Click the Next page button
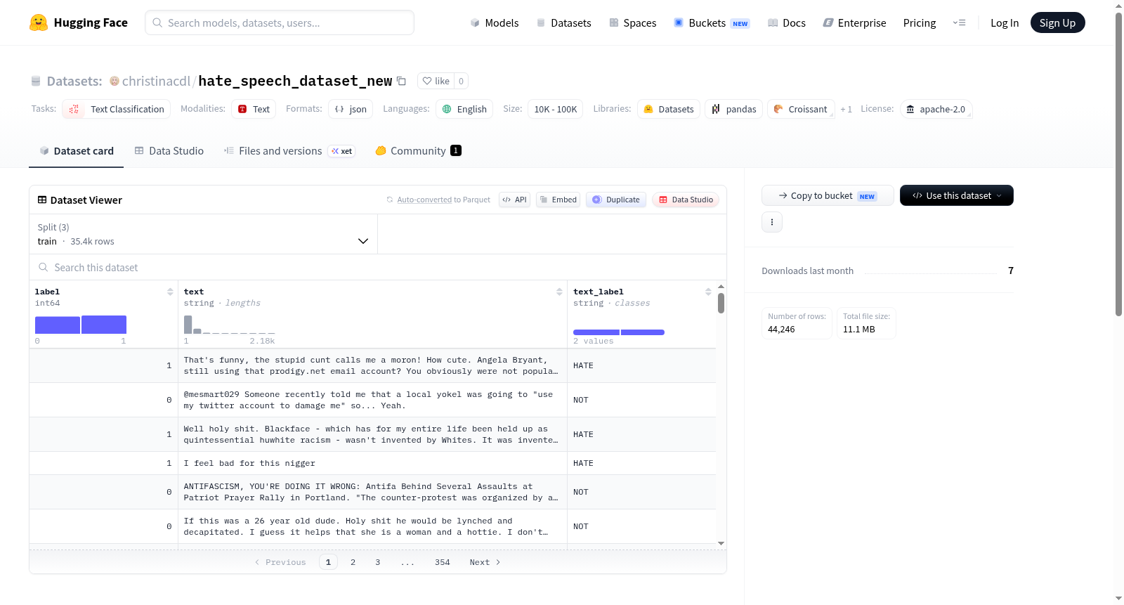1124x605 pixels. tap(485, 562)
